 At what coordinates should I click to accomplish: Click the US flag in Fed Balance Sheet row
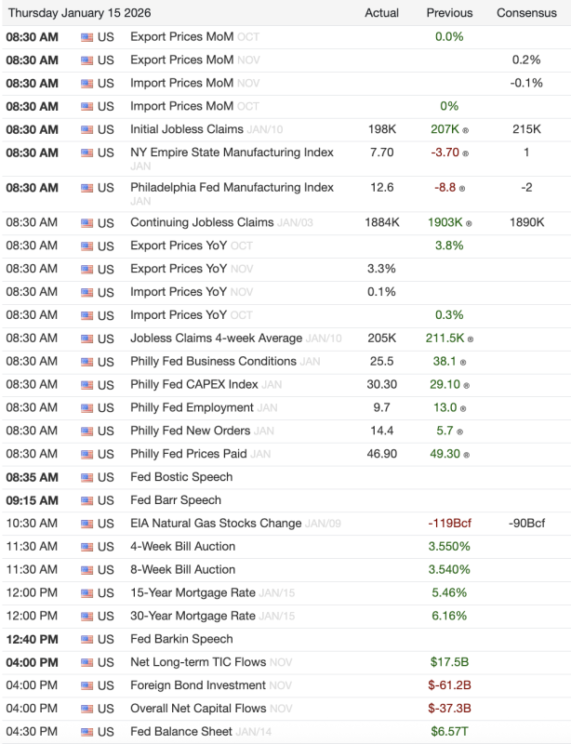click(x=87, y=733)
